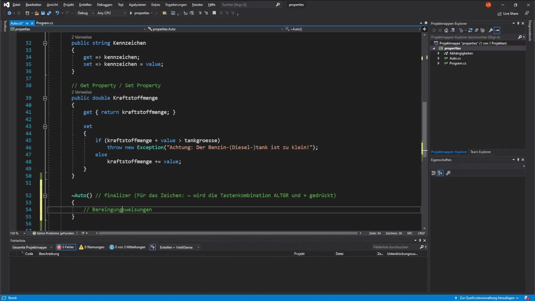Click the categorized view icon in Eigenschaften
The width and height of the screenshot is (535, 301).
[434, 173]
